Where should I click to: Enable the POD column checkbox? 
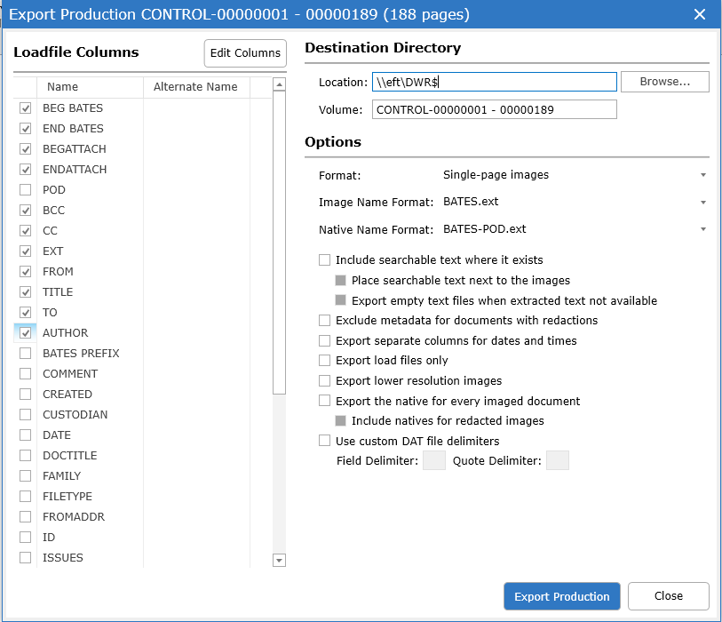(x=26, y=190)
